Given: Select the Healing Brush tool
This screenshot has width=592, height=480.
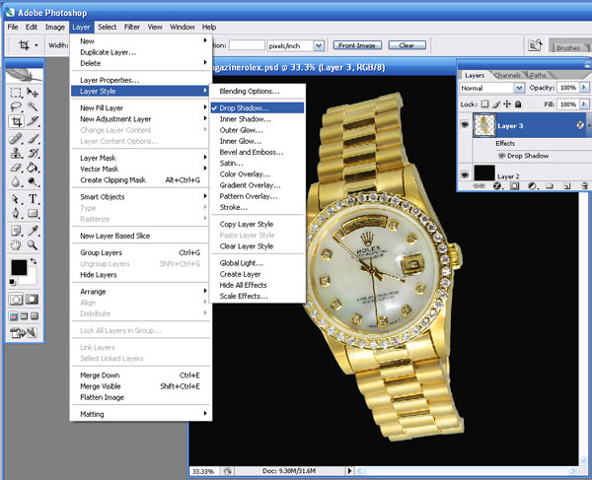Looking at the screenshot, I should 16,139.
